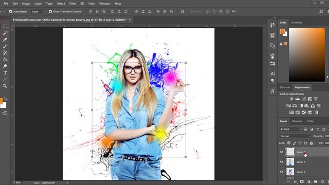Image resolution: width=329 pixels, height=185 pixels.
Task: Open the Window menu
Action: (x=105, y=4)
